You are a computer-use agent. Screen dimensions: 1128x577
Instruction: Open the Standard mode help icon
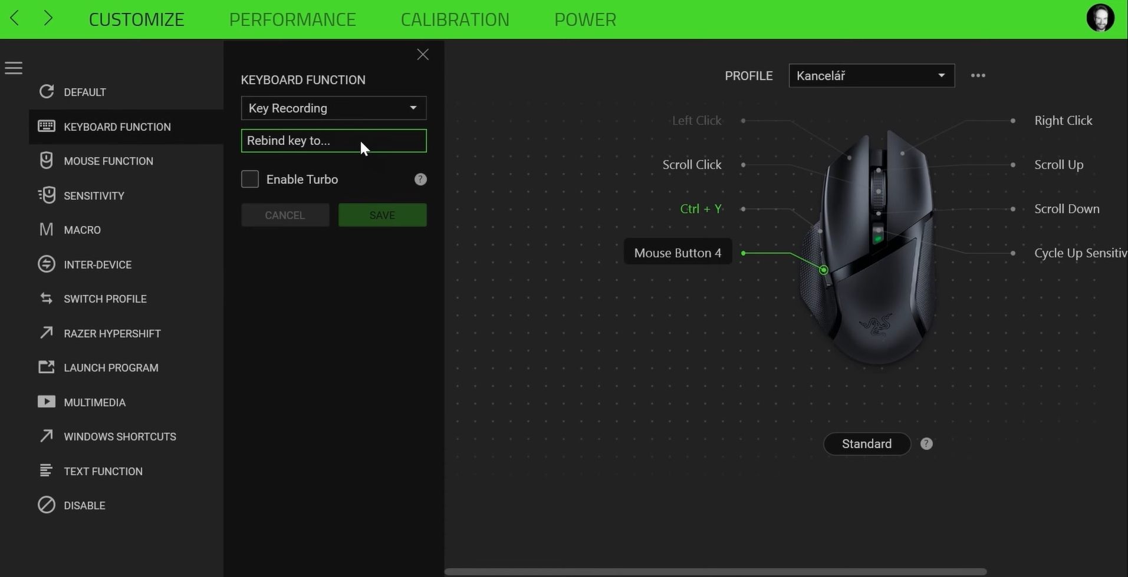click(926, 443)
